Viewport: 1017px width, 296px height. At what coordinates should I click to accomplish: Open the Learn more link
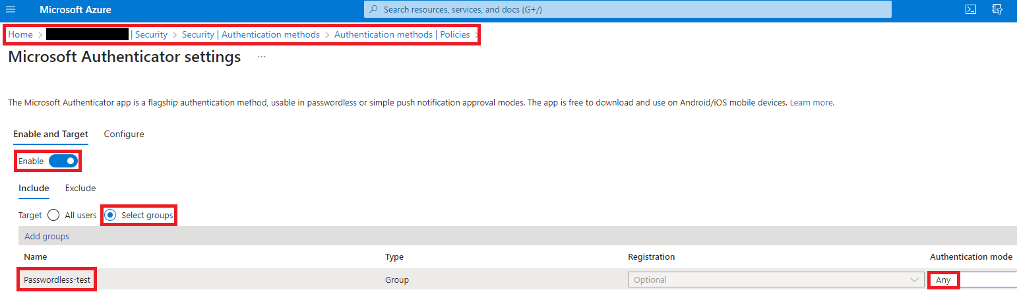pyautogui.click(x=811, y=103)
